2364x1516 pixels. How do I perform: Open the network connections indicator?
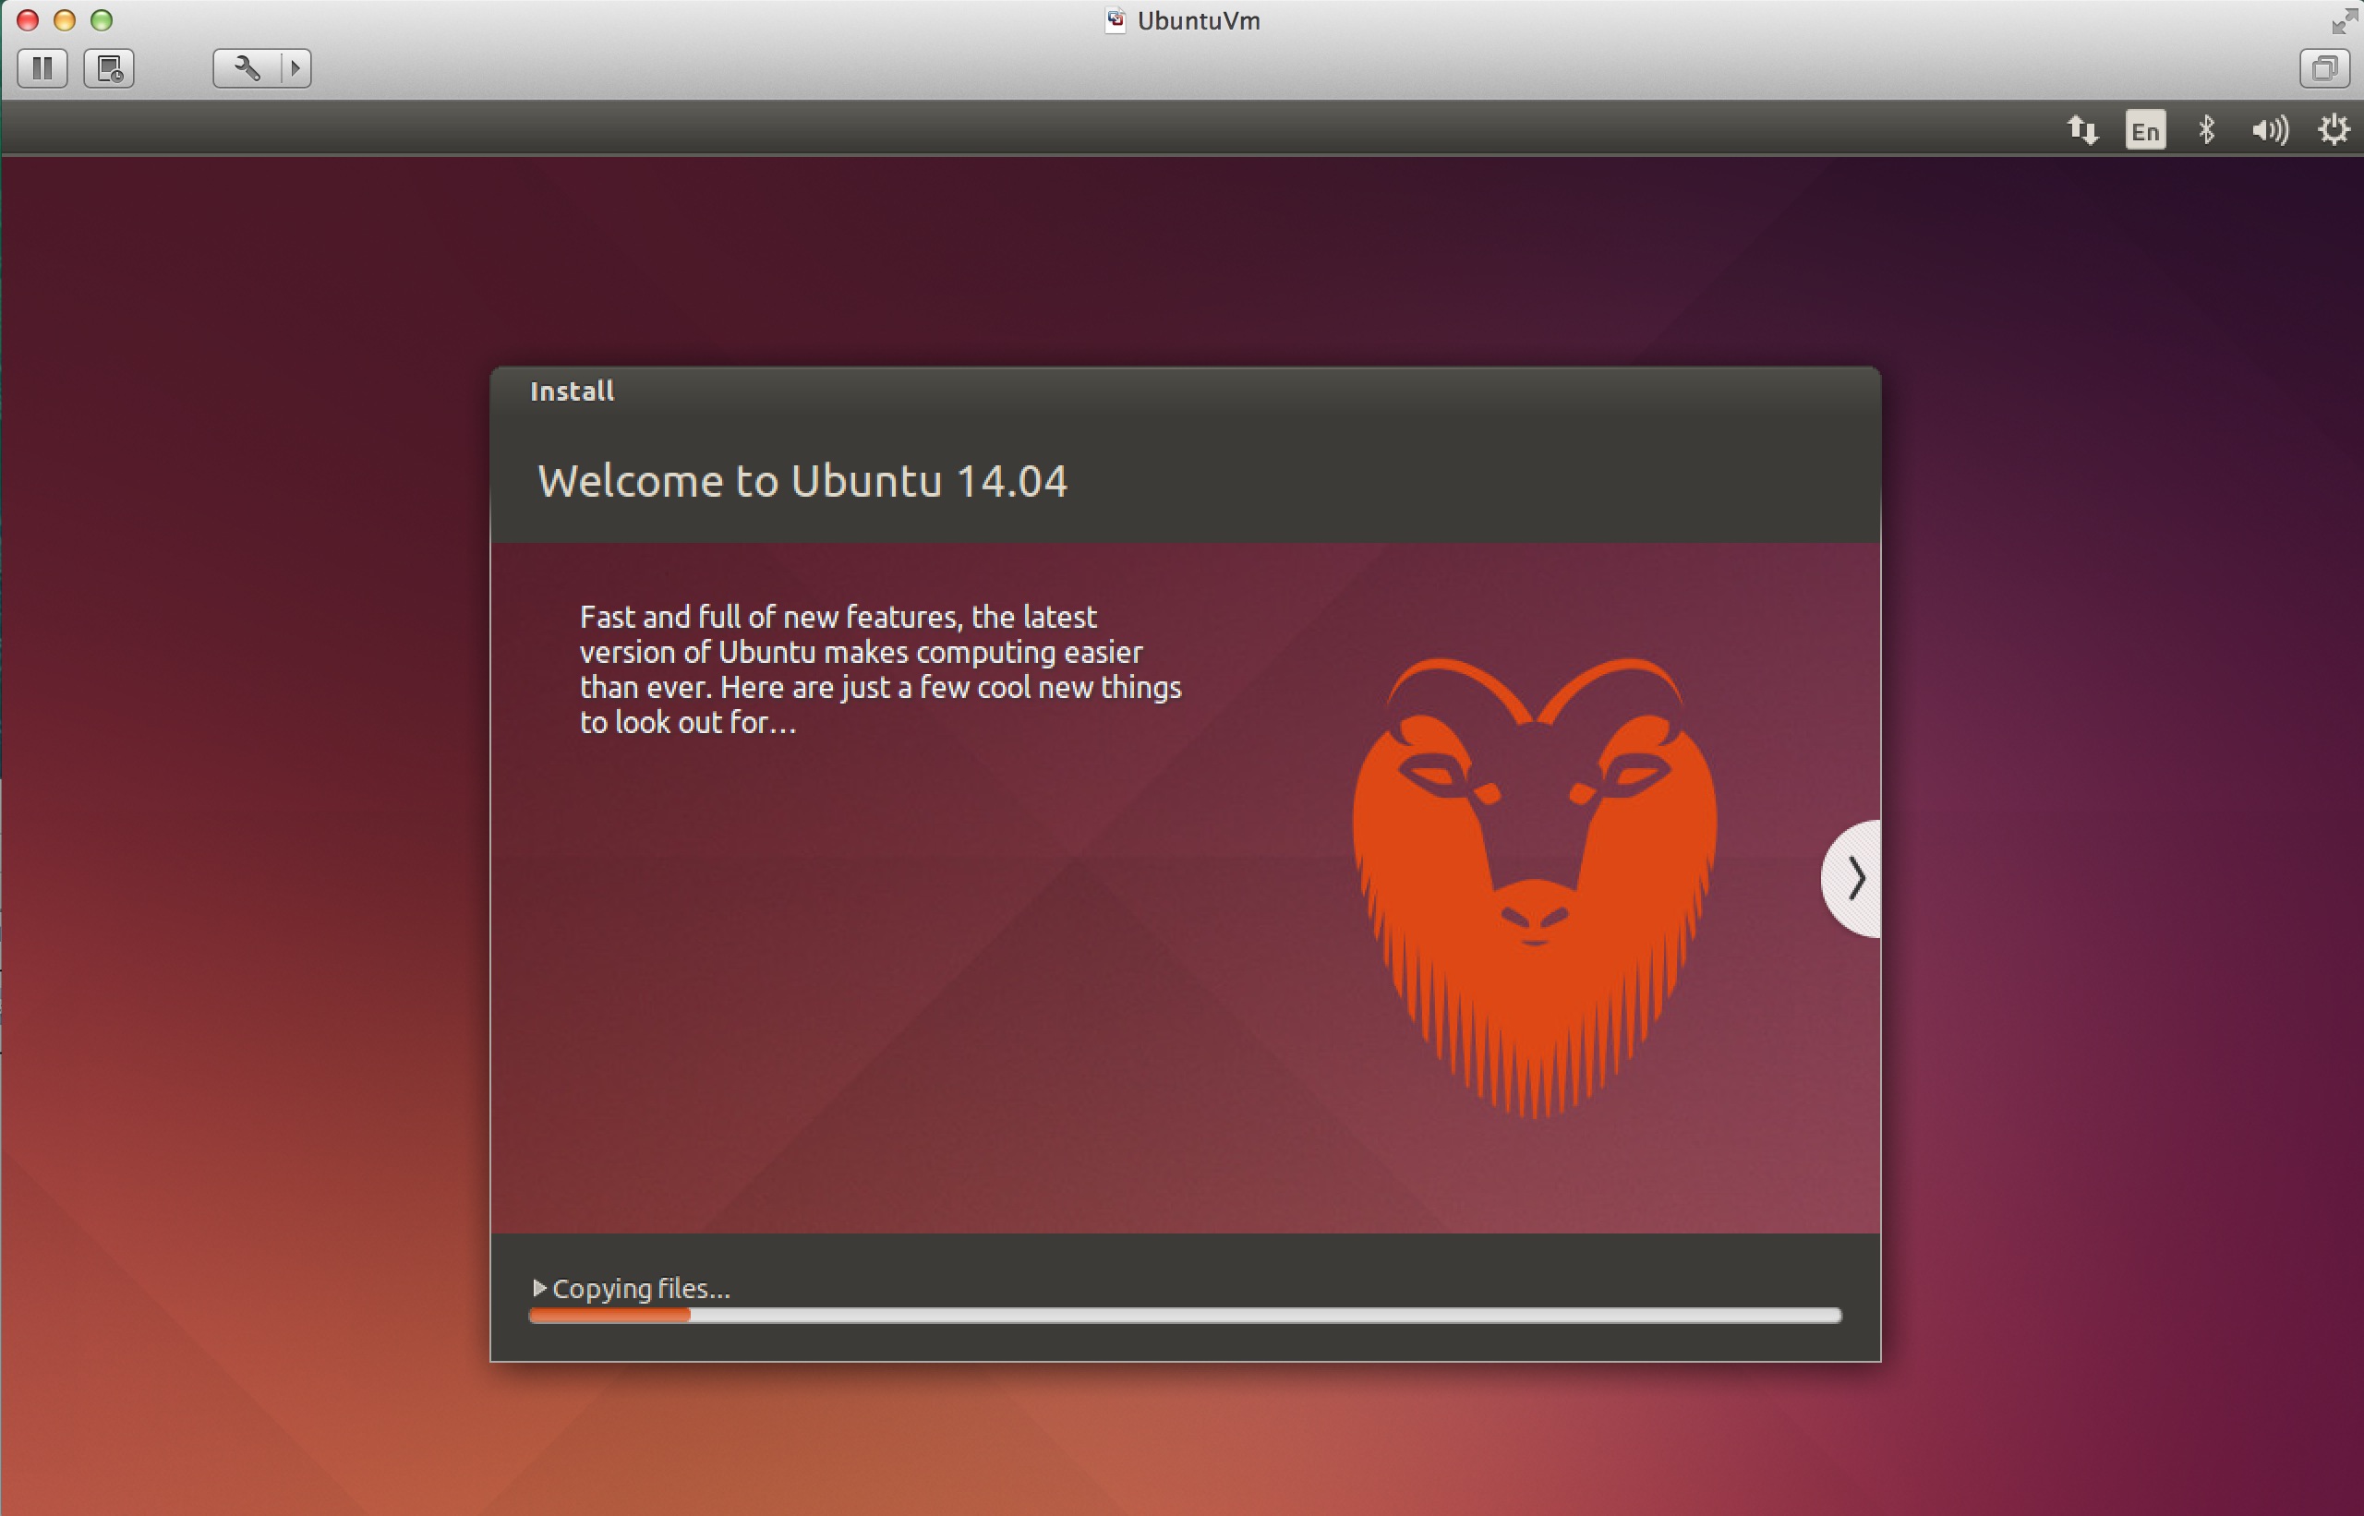(x=2081, y=130)
